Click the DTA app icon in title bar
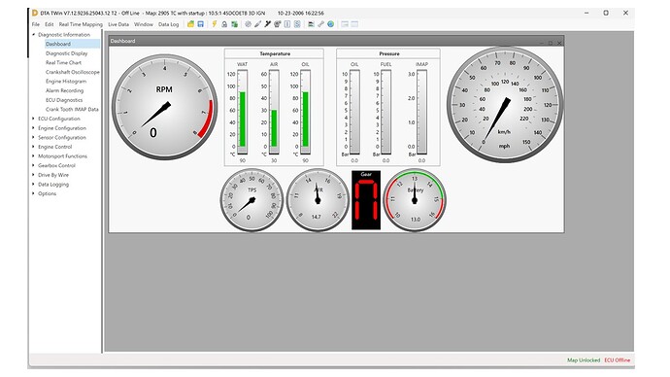The height and width of the screenshot is (377, 670). point(35,13)
